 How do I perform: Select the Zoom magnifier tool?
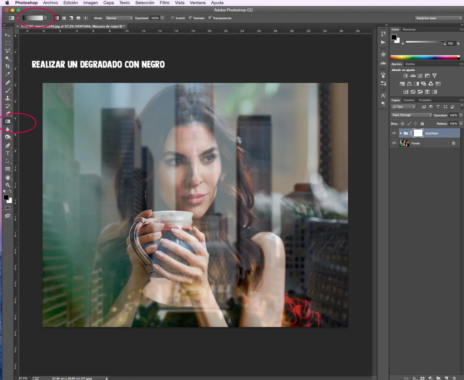[x=8, y=185]
